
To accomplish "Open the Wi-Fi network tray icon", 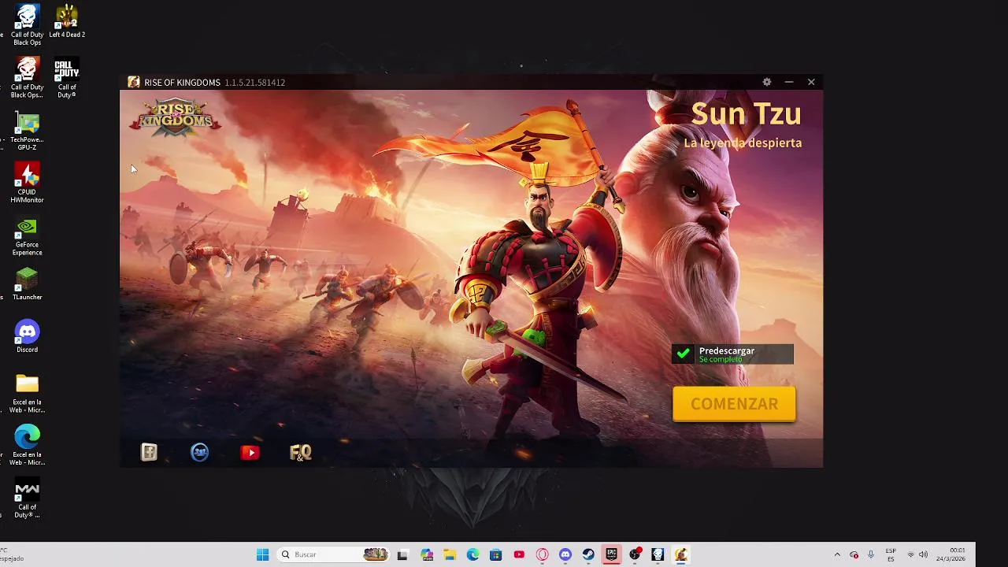I will pyautogui.click(x=911, y=554).
